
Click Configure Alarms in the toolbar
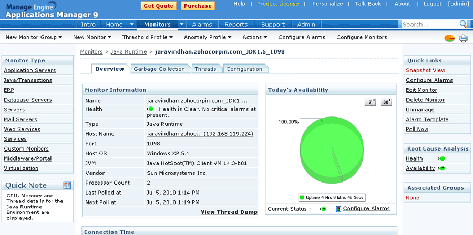pyautogui.click(x=302, y=37)
